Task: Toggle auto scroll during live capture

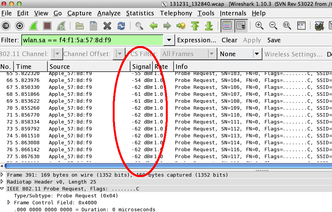Action: pos(241,26)
